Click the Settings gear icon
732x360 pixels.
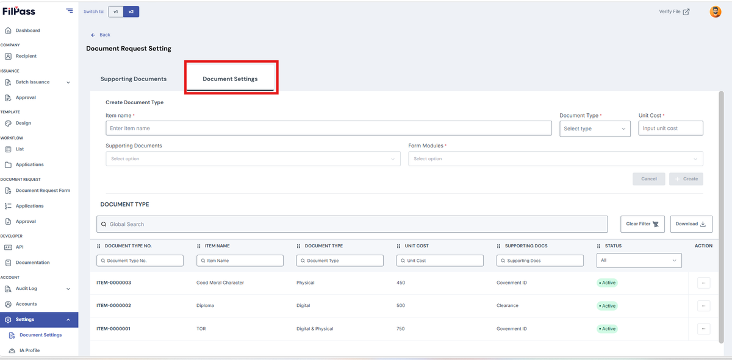pos(8,320)
